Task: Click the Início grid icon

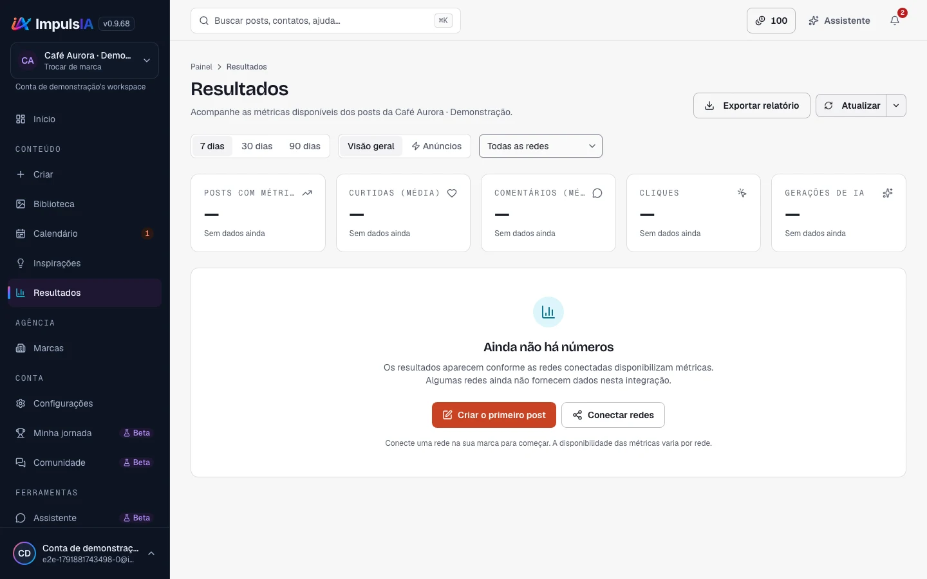Action: coord(21,119)
